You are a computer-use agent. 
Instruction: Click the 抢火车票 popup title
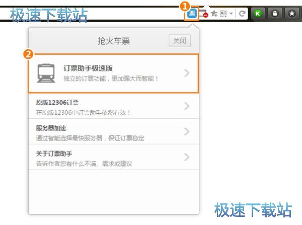[x=114, y=41]
